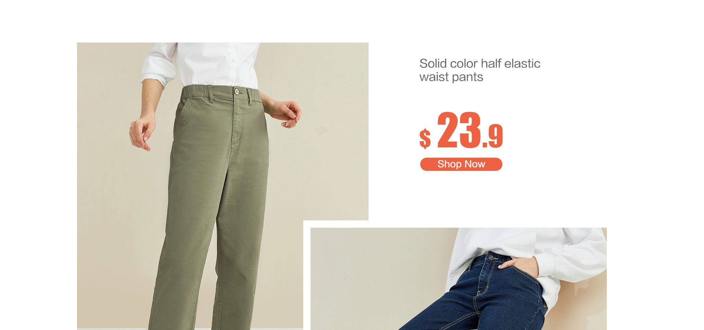Click the orange dollar sign symbol

click(x=425, y=139)
